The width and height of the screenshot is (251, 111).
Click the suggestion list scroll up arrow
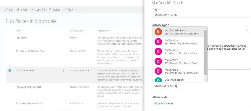pyautogui.click(x=205, y=29)
